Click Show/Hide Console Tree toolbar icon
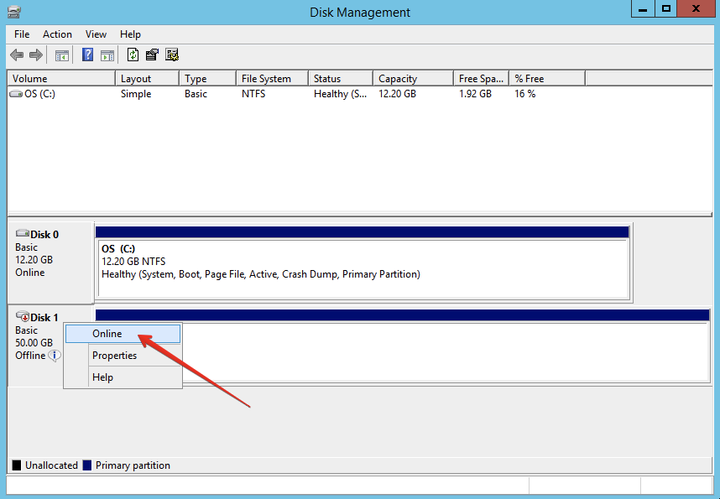 pos(61,55)
